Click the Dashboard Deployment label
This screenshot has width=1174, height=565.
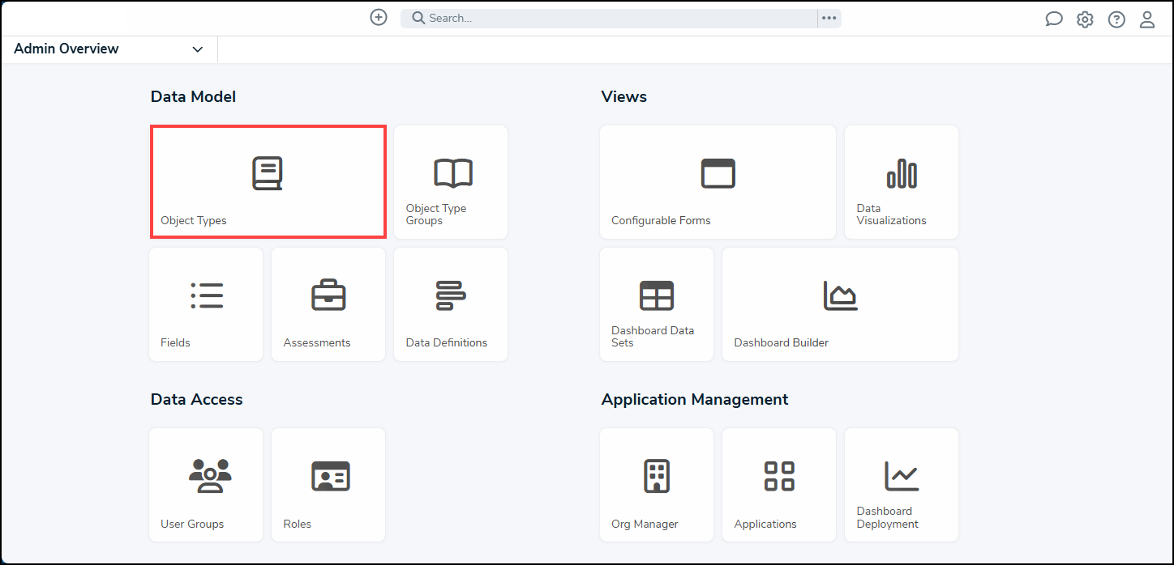click(888, 517)
